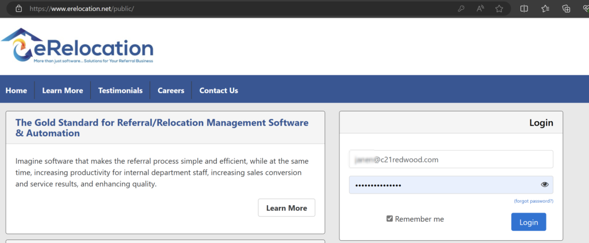Click the Learn More button in Gold Standard card
This screenshot has height=243, width=589.
tap(286, 208)
